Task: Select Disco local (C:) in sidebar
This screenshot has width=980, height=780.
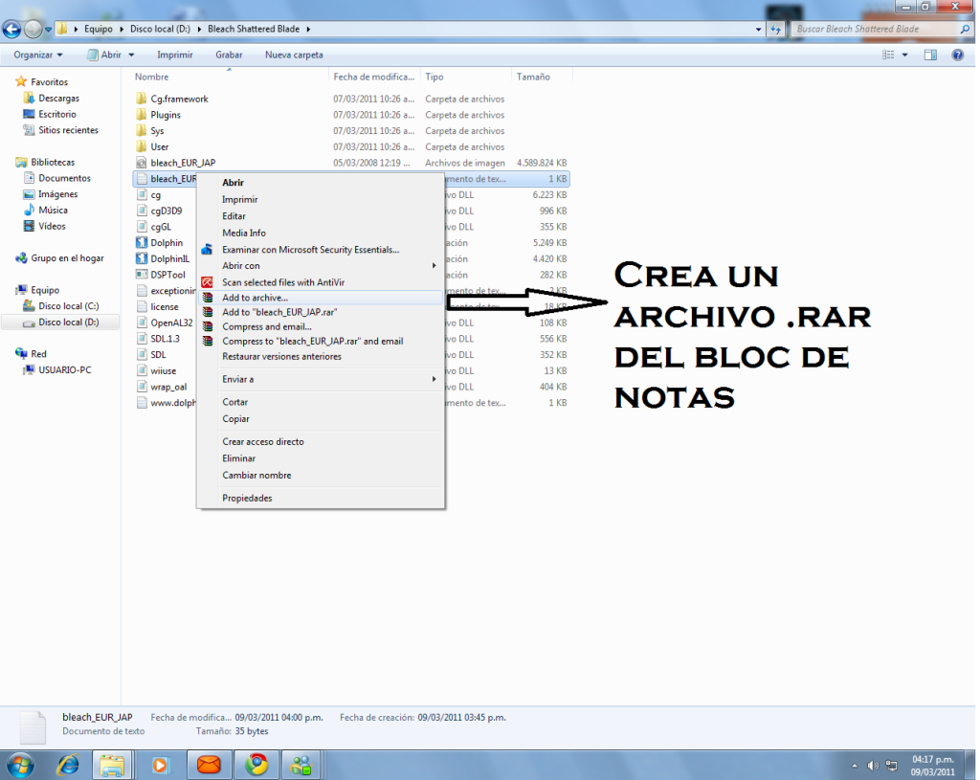Action: pyautogui.click(x=68, y=306)
